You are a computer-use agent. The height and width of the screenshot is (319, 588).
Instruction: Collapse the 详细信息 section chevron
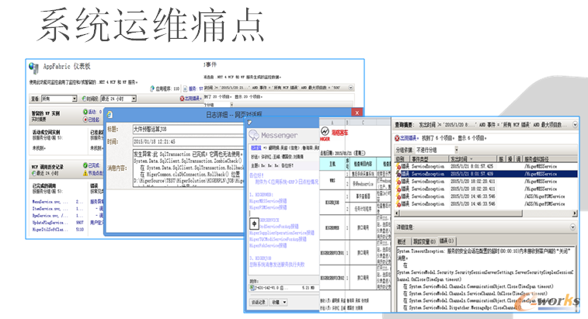tap(574, 227)
